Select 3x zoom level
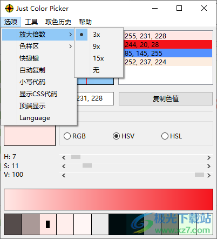The height and width of the screenshot is (239, 217). [99, 35]
